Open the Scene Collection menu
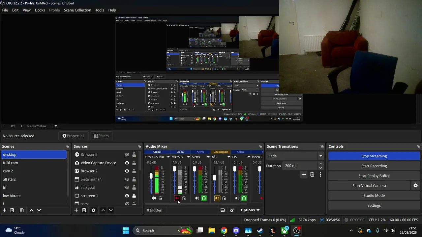The width and height of the screenshot is (422, 237). pyautogui.click(x=77, y=10)
